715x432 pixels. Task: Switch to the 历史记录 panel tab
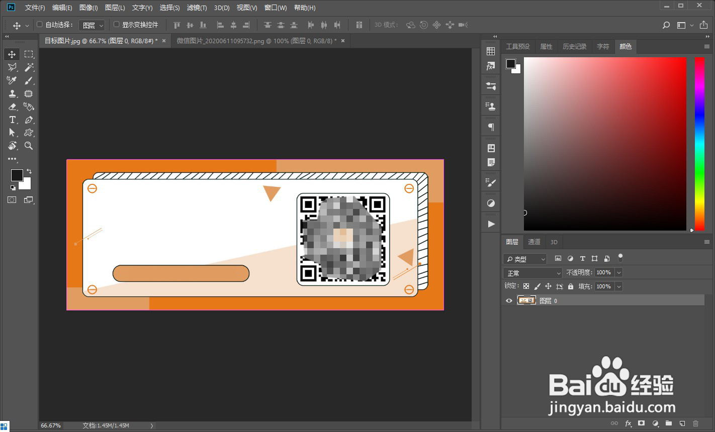pos(575,46)
